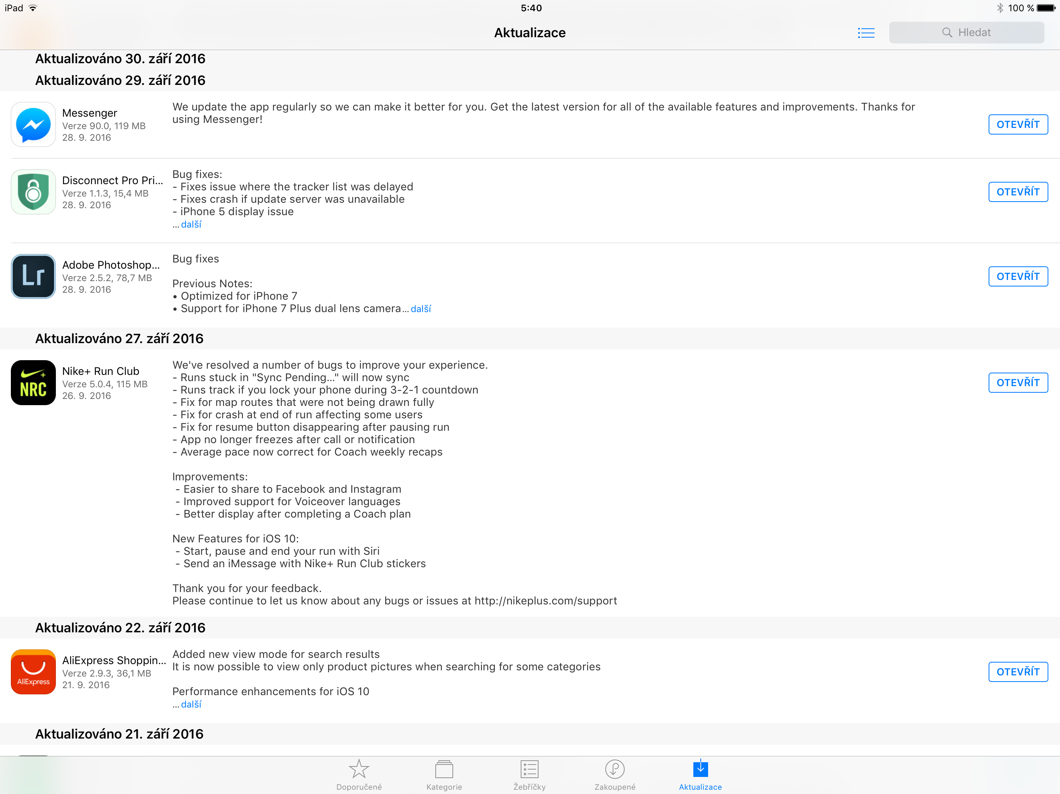The width and height of the screenshot is (1060, 794).
Task: Expand AliExpress notes with další
Action: 191,704
